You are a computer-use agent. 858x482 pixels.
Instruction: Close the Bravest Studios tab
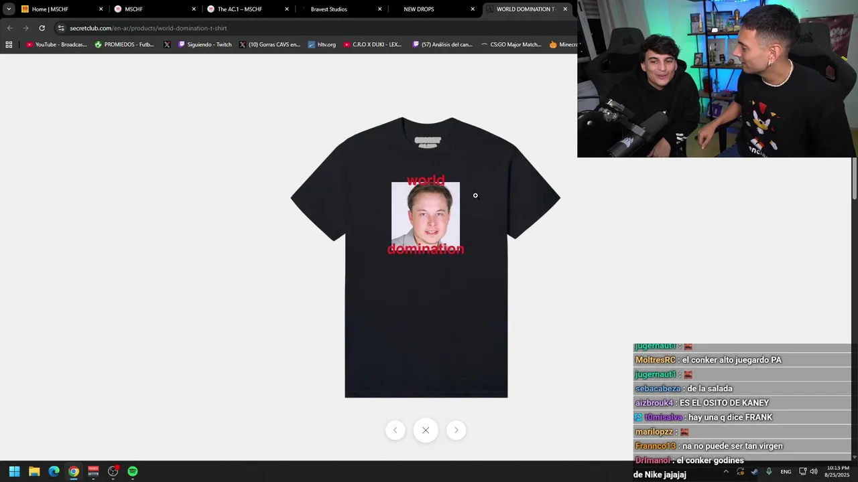pyautogui.click(x=379, y=9)
